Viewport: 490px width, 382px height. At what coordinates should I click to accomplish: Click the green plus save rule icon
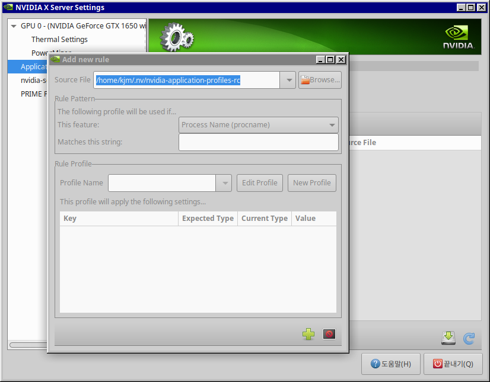pos(308,334)
